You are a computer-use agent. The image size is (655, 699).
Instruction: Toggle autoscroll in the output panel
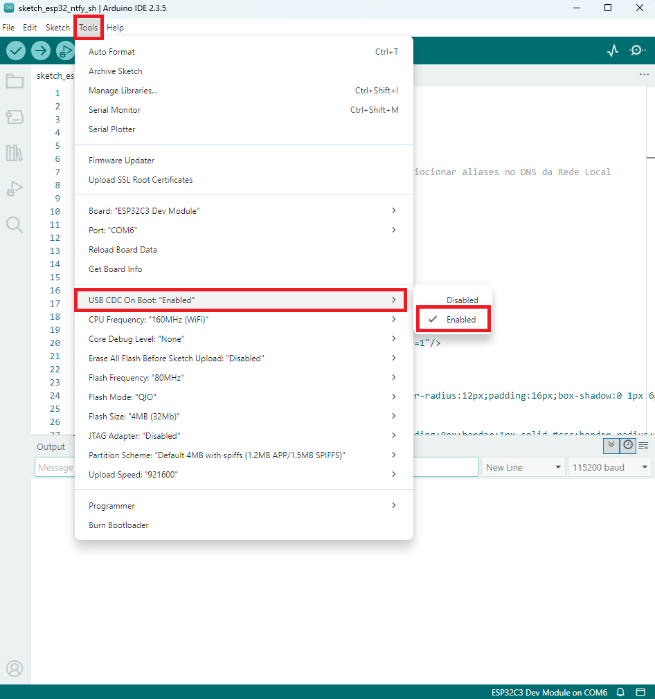(611, 445)
